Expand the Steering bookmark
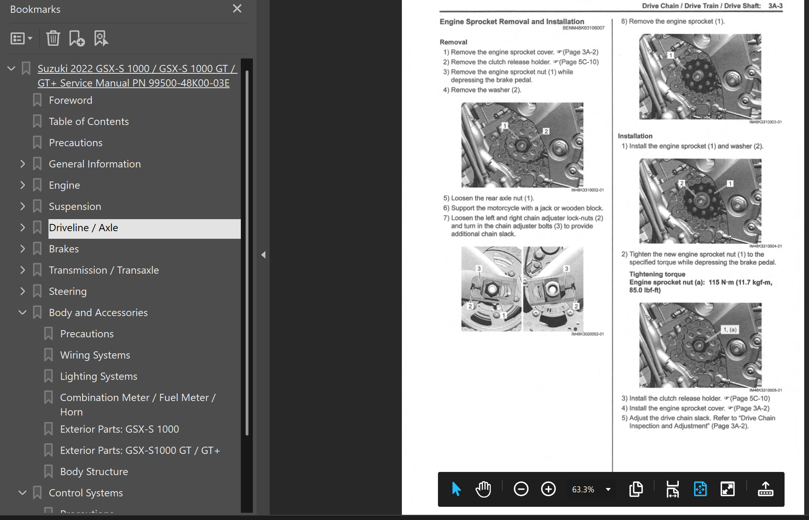The width and height of the screenshot is (809, 520). pyautogui.click(x=23, y=291)
